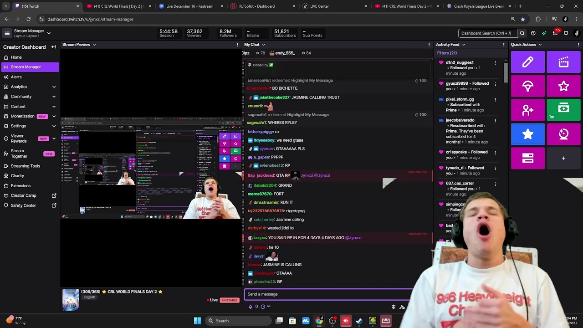Bookmark this page with the star icon
583x328 pixels.
coord(523,19)
